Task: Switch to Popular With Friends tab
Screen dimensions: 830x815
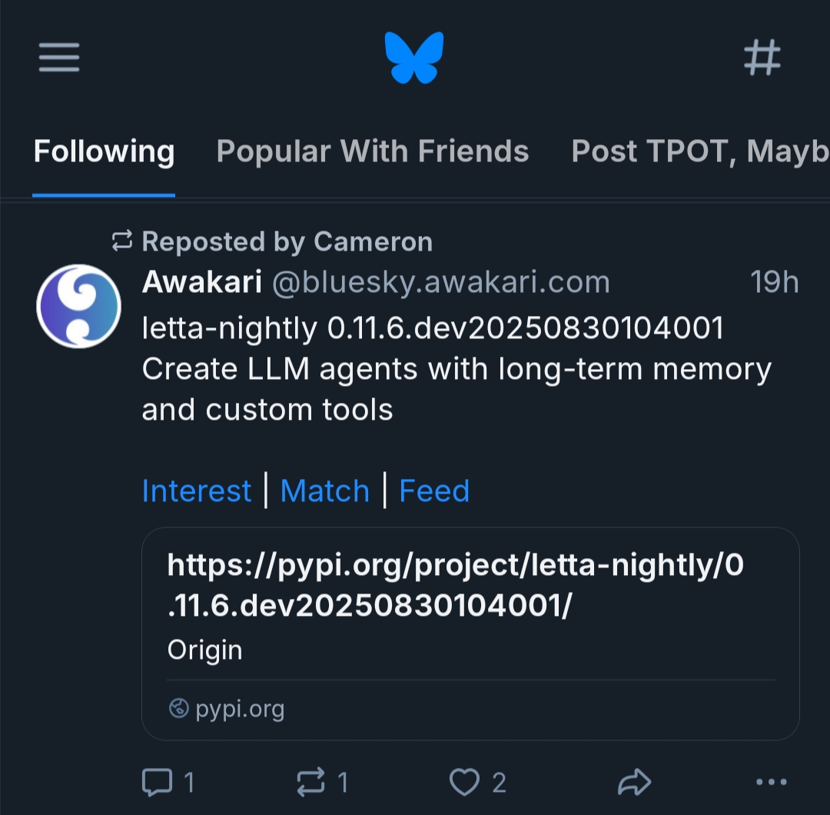Action: point(373,151)
